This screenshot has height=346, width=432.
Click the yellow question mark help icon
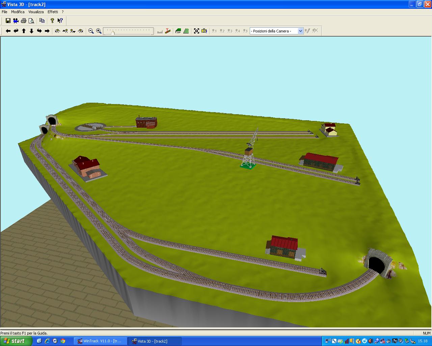[x=52, y=21]
